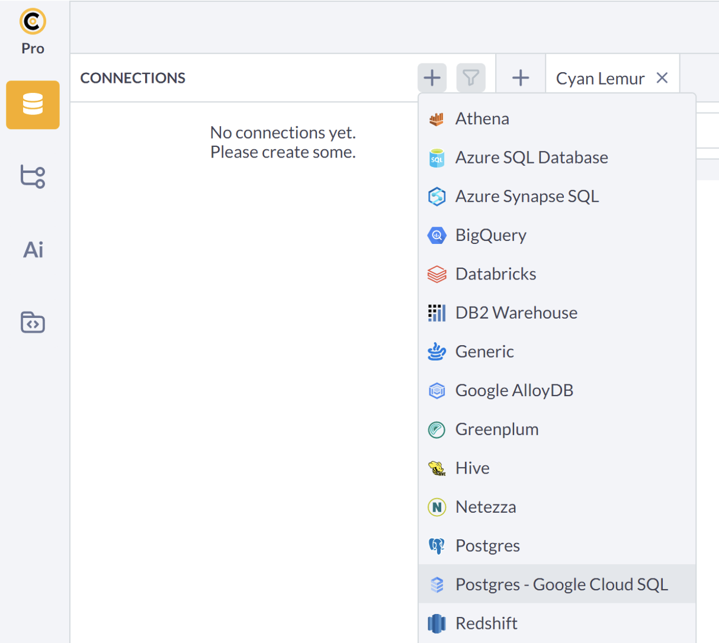Toggle the connections filter funnel icon

click(x=471, y=78)
